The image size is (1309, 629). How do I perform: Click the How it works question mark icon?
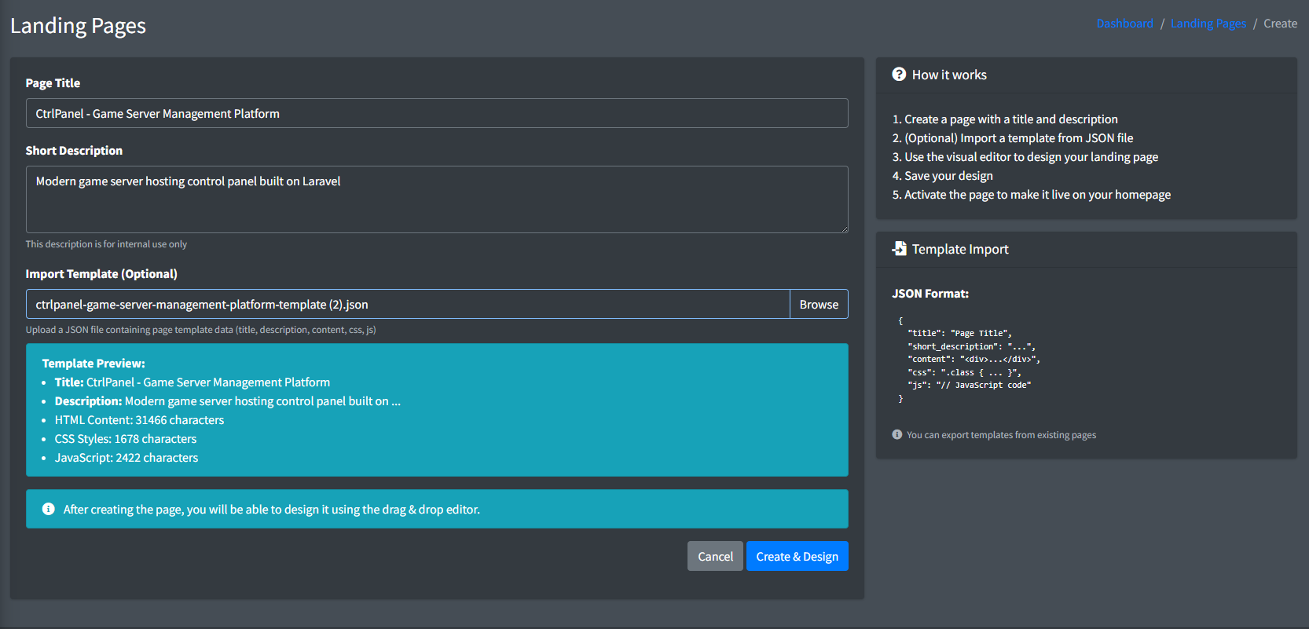click(x=899, y=75)
